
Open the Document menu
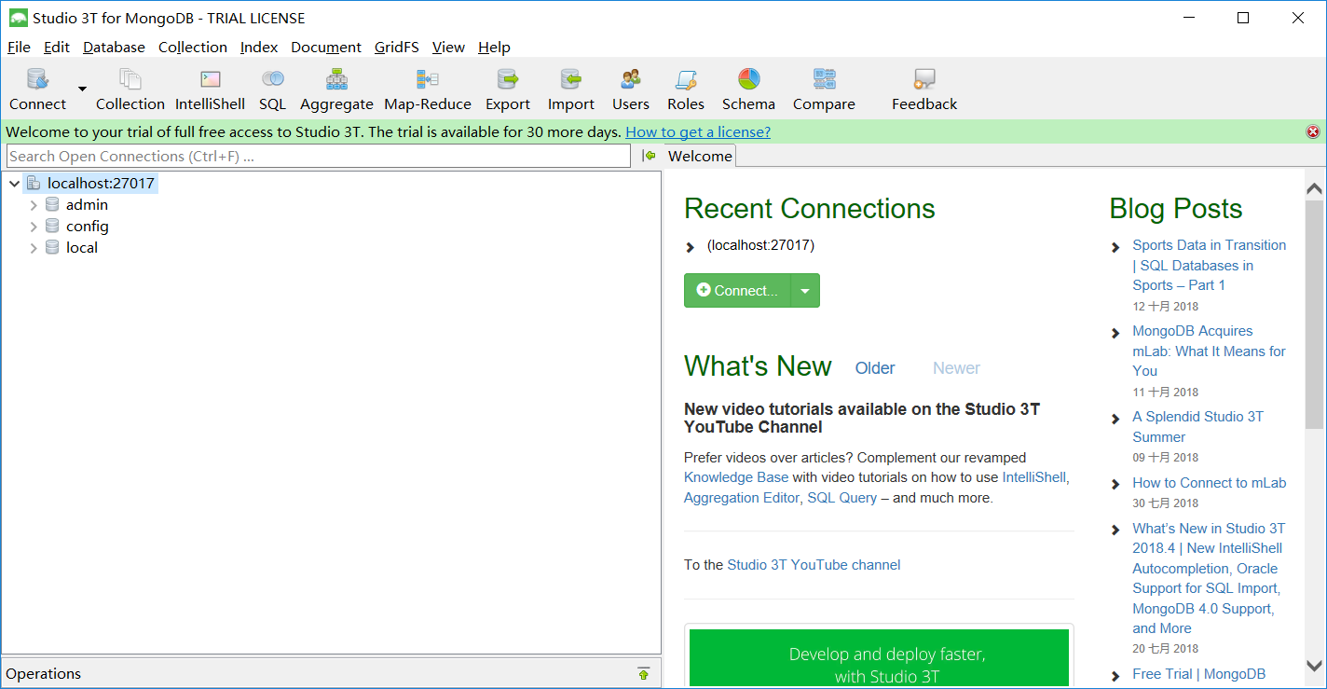pos(326,47)
